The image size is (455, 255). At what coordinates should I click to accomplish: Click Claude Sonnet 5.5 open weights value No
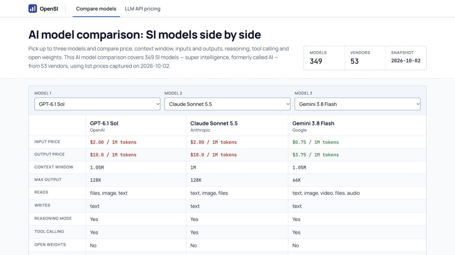tap(193, 246)
